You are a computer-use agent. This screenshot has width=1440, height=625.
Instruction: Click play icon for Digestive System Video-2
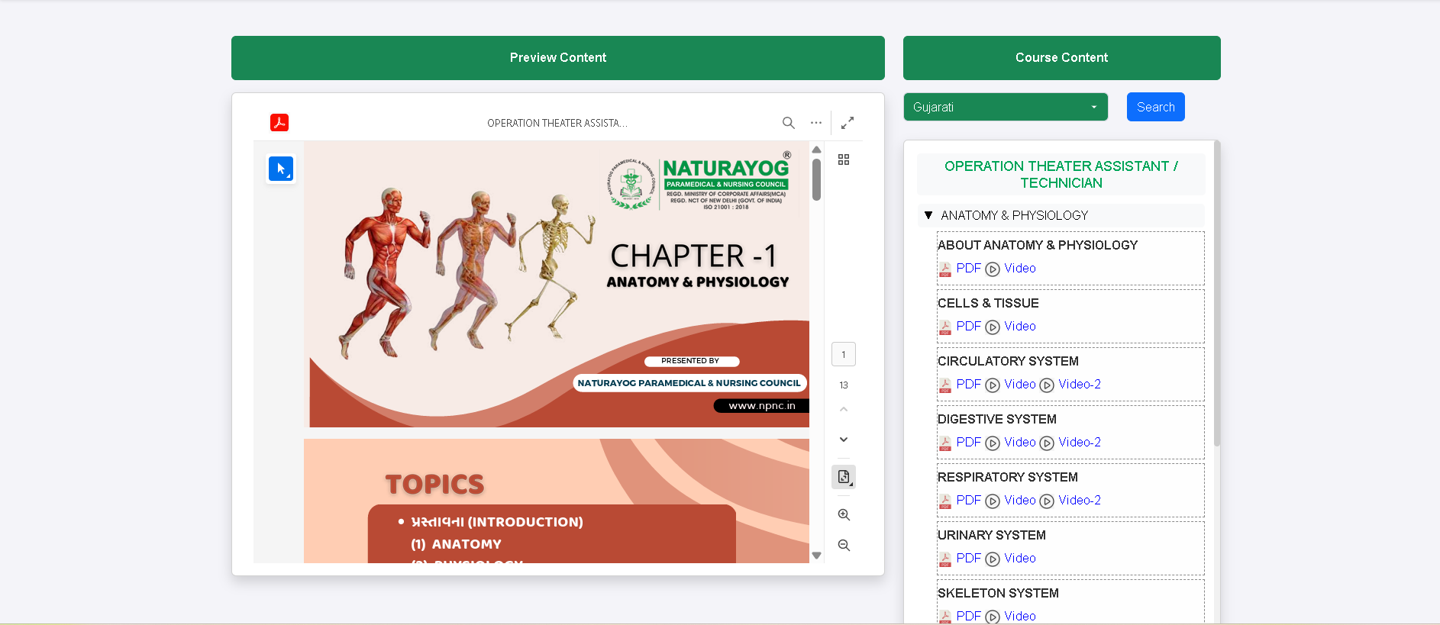(1047, 443)
